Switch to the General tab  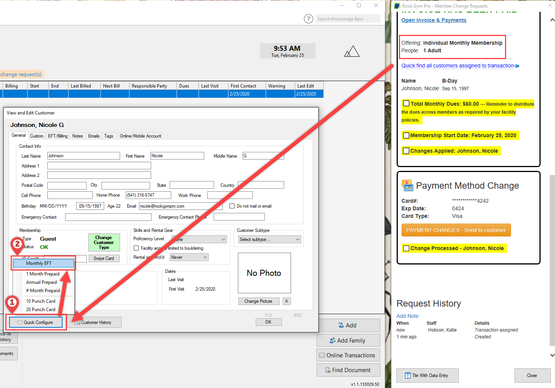coord(19,136)
